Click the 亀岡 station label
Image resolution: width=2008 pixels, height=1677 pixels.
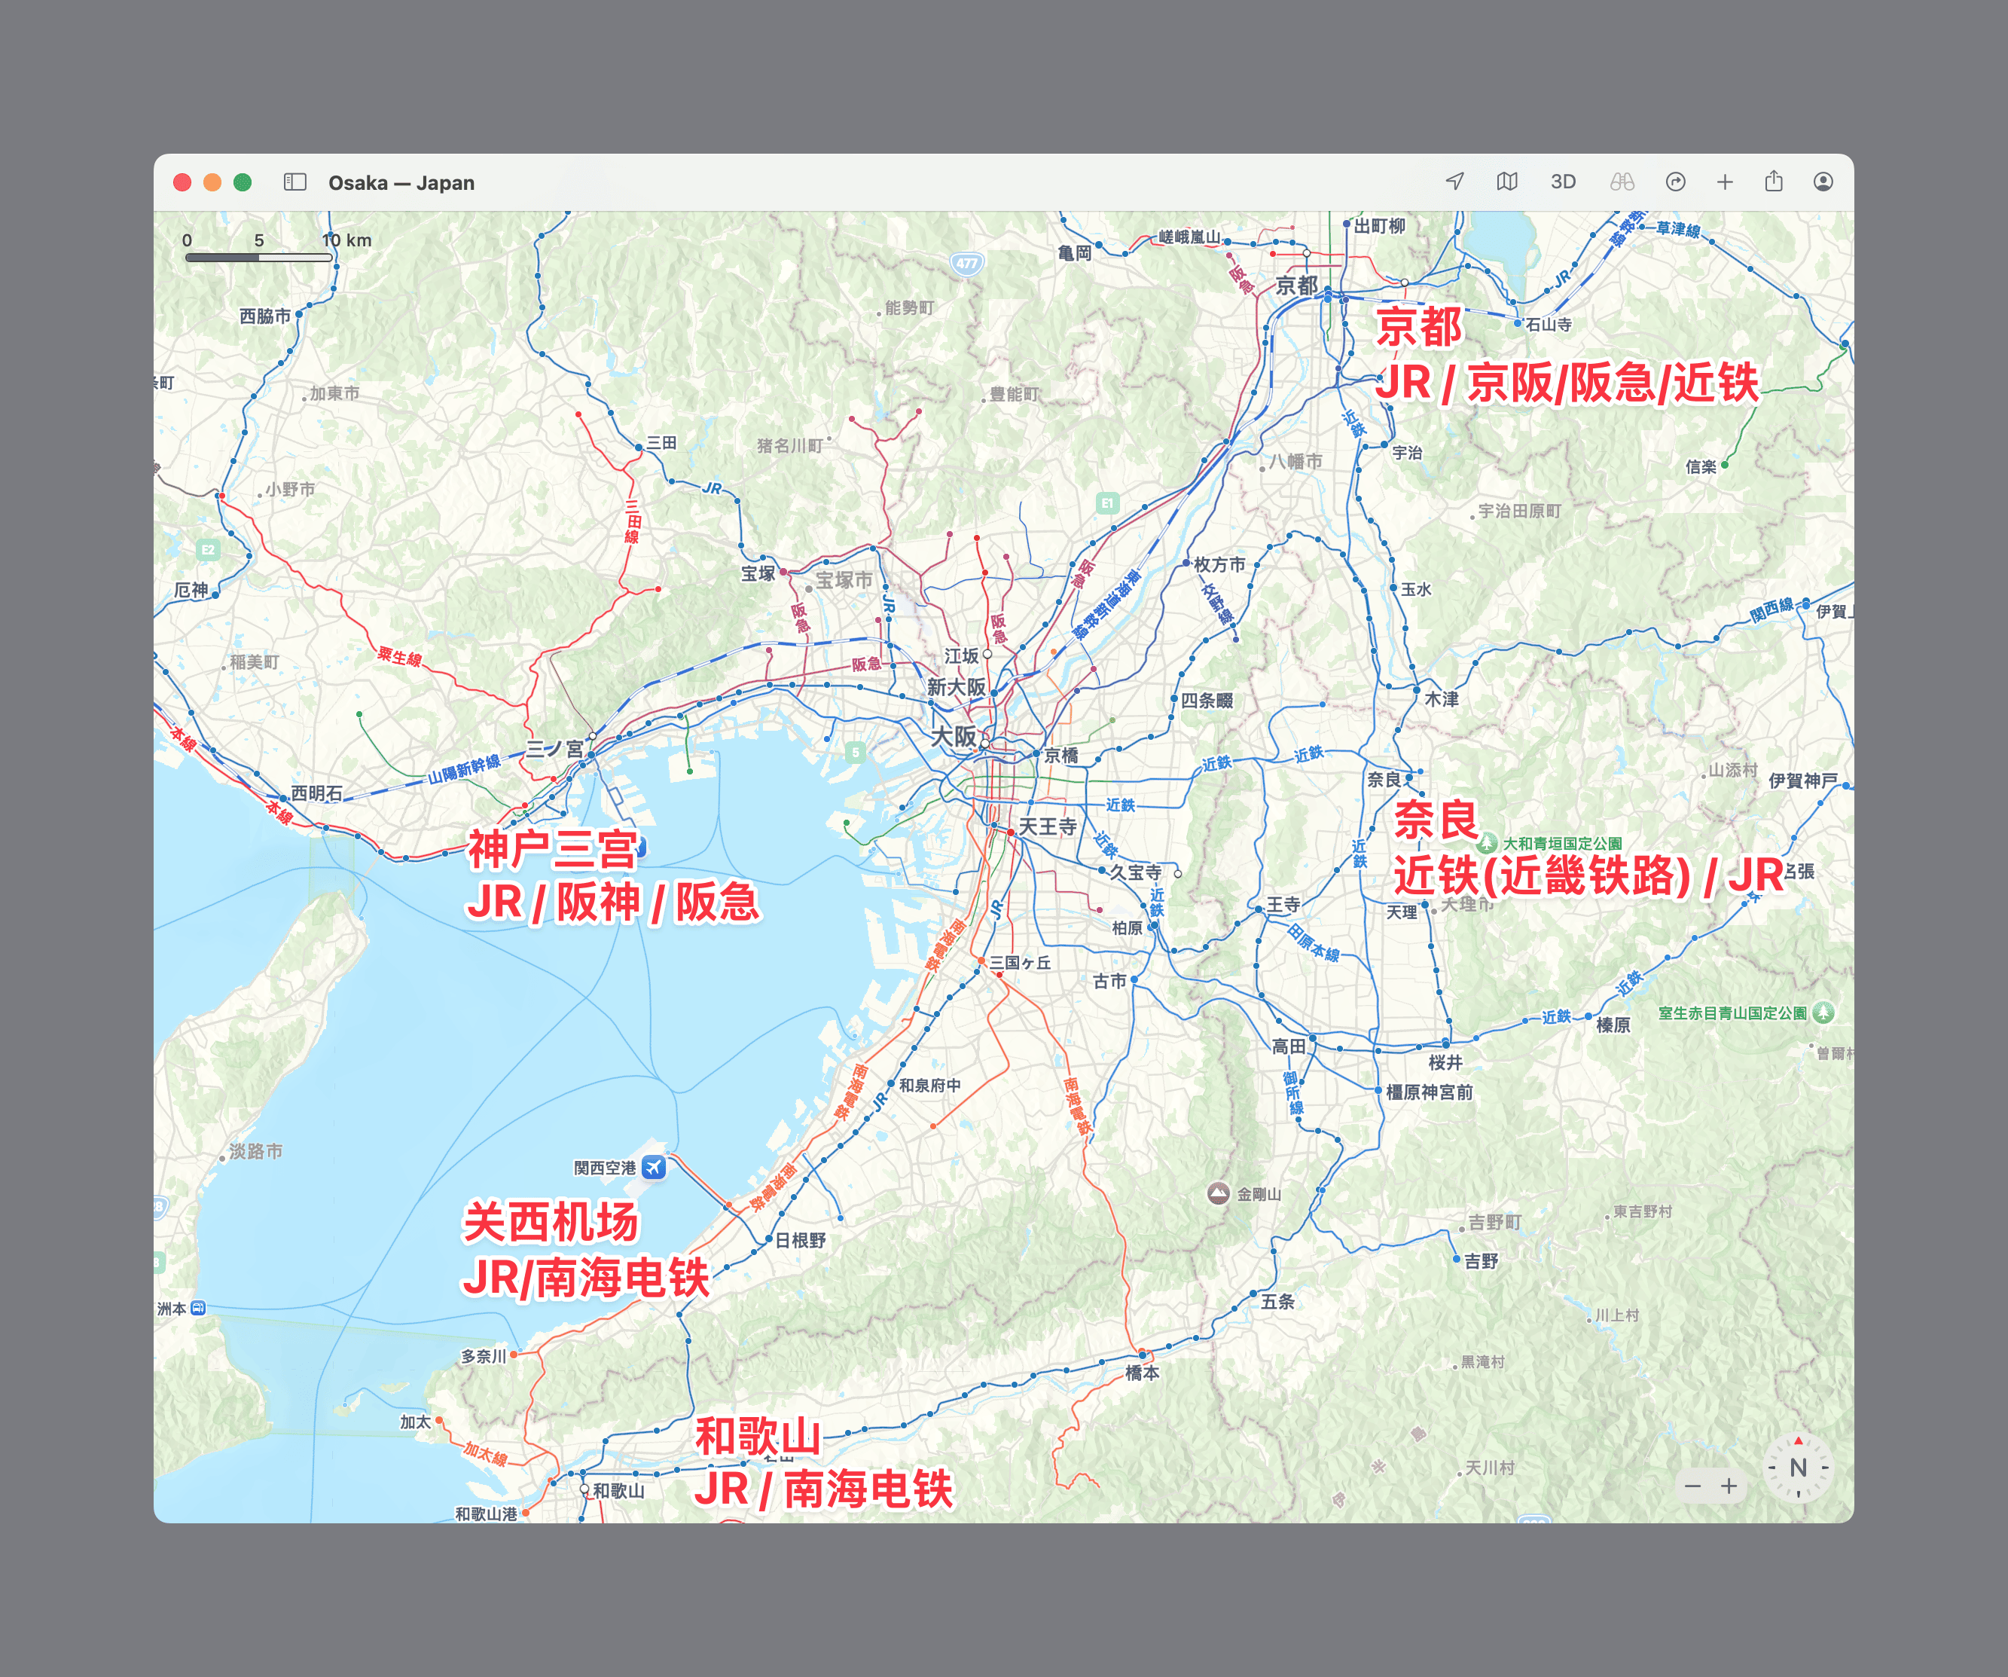pyautogui.click(x=1074, y=252)
